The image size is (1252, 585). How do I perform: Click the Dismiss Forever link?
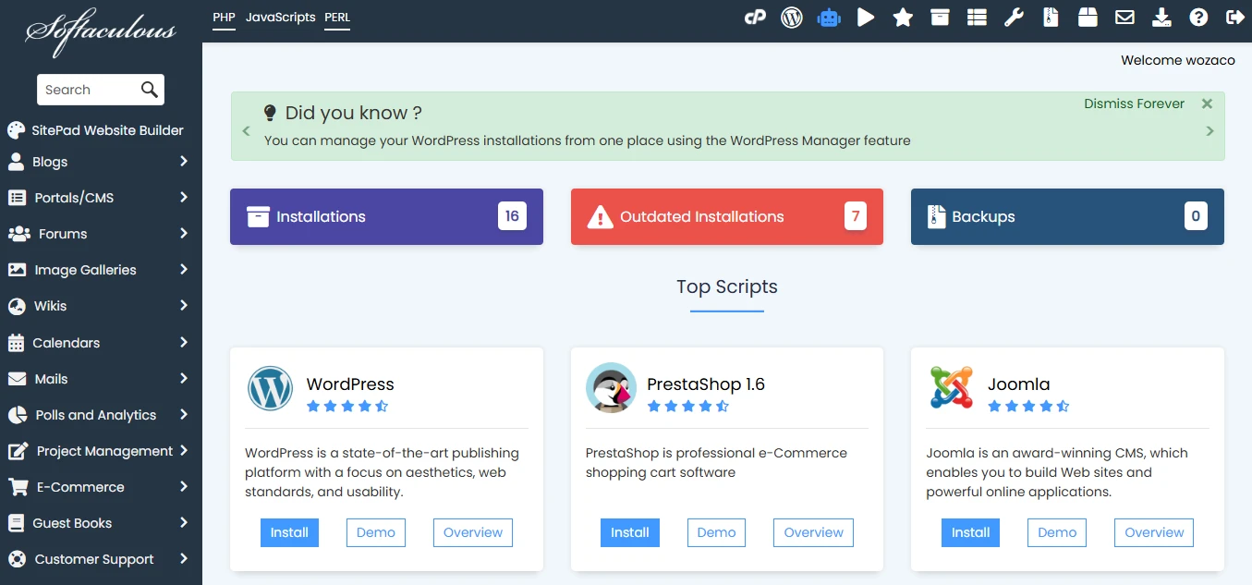click(x=1134, y=104)
